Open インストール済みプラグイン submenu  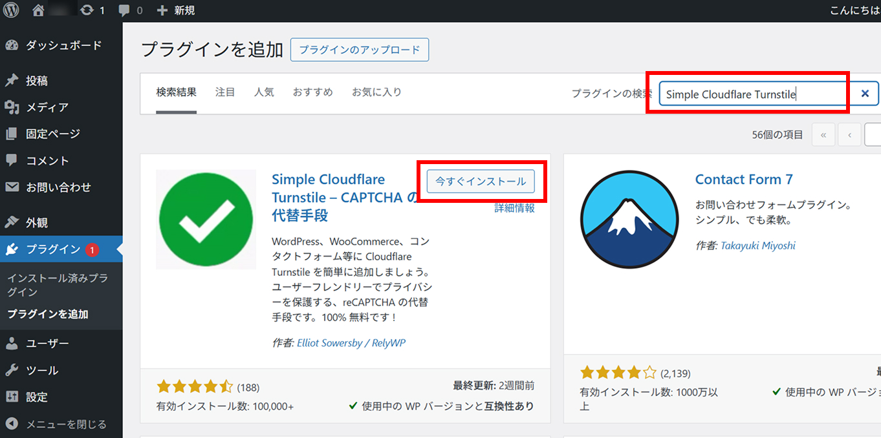pos(58,285)
